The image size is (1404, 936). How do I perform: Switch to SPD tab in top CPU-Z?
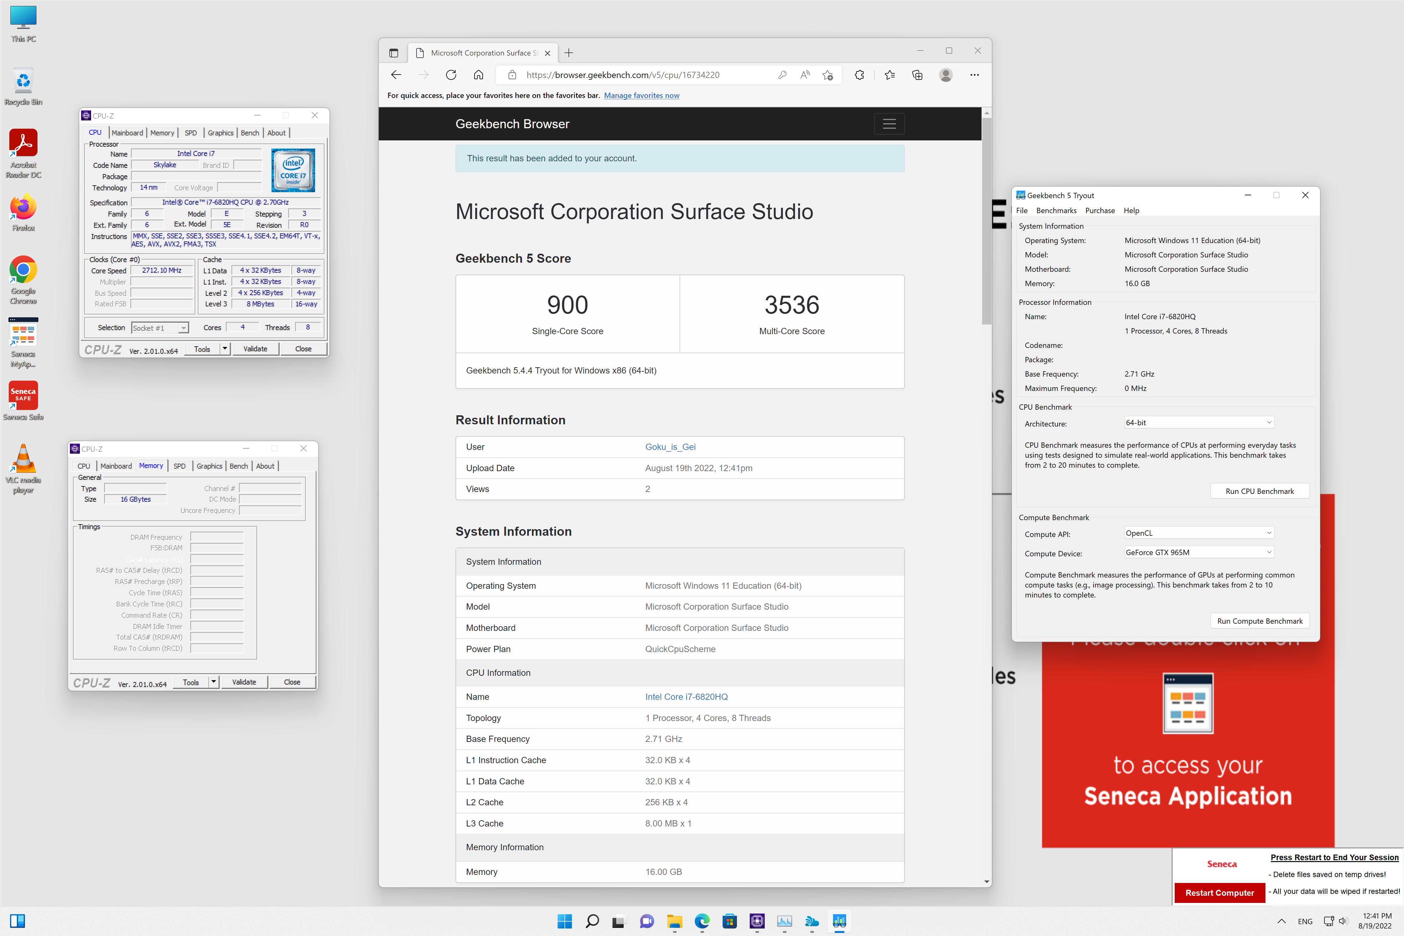(191, 133)
